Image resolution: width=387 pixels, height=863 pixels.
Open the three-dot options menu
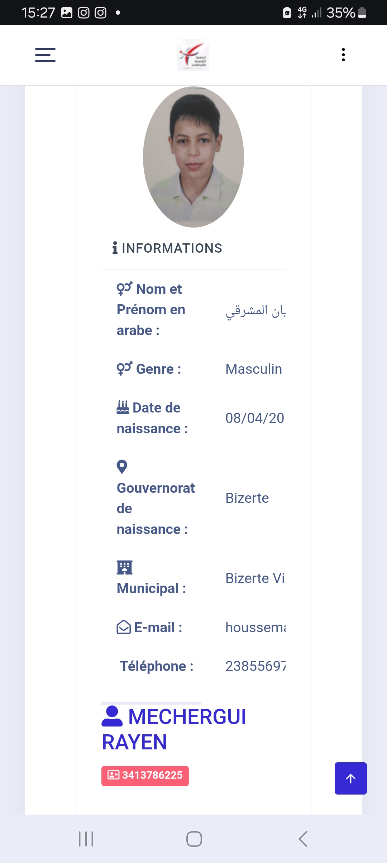(x=343, y=55)
